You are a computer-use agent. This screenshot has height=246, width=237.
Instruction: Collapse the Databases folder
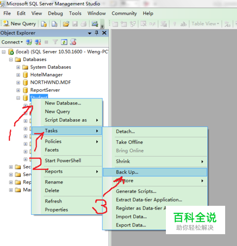tap(11, 60)
